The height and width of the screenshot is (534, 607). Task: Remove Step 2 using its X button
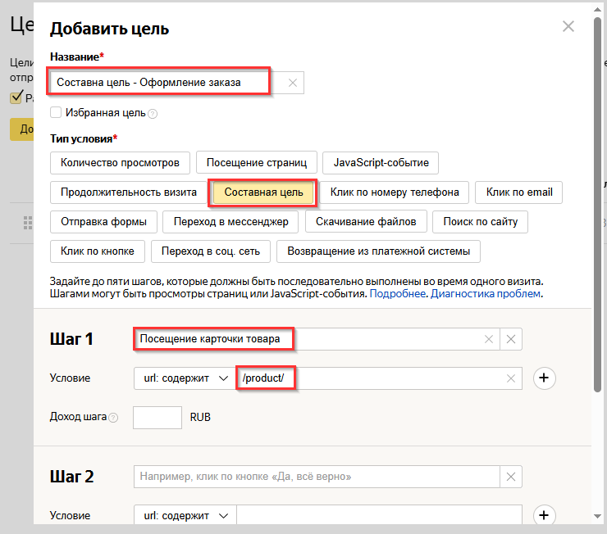point(511,476)
